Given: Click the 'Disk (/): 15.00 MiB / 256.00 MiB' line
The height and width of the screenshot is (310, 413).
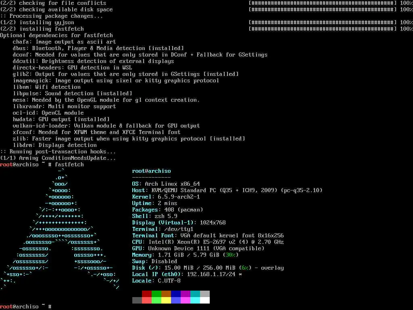Looking at the screenshot, I should click(208, 268).
